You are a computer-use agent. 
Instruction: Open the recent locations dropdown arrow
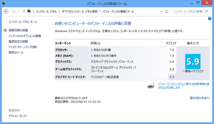click(19, 11)
